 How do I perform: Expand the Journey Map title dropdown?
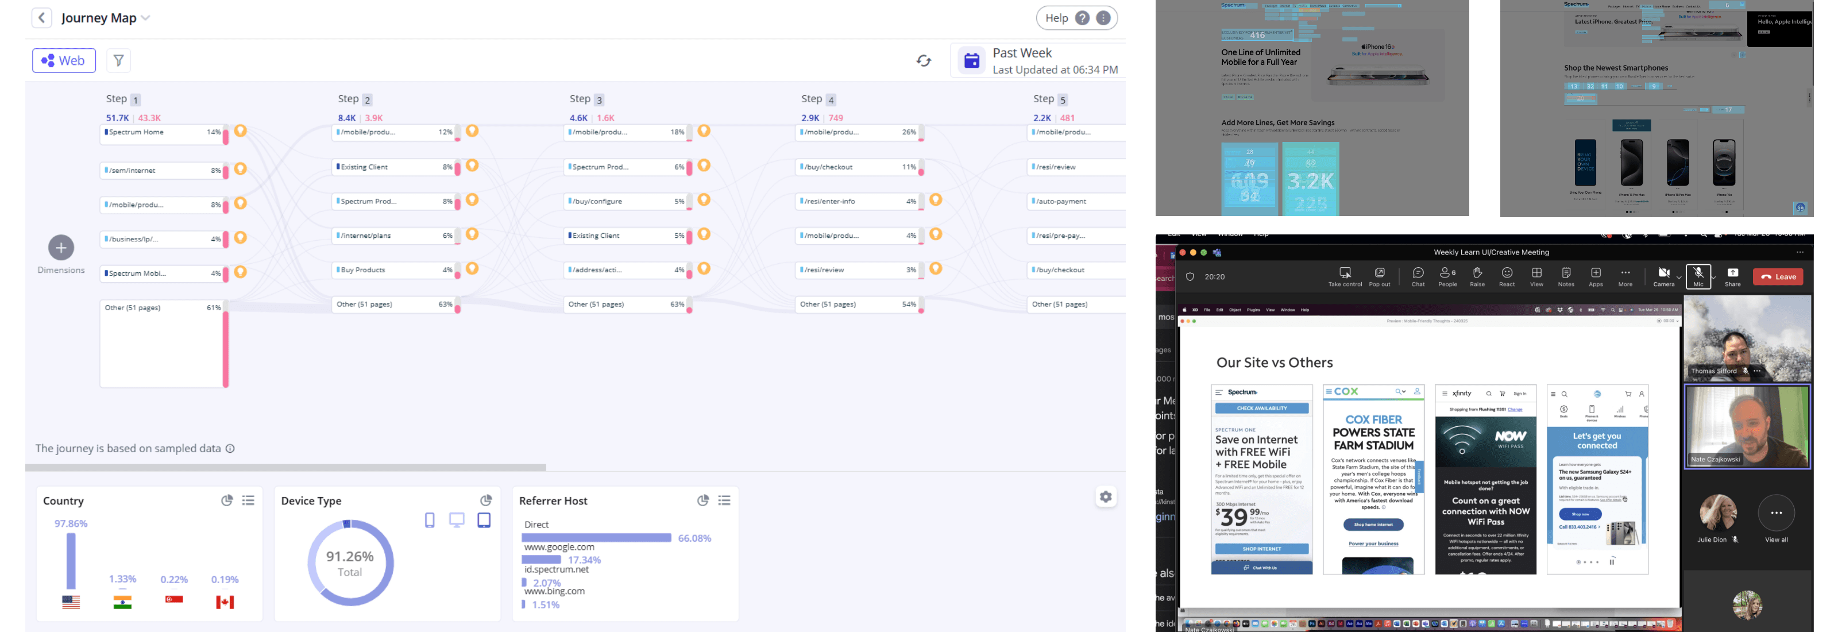[145, 18]
